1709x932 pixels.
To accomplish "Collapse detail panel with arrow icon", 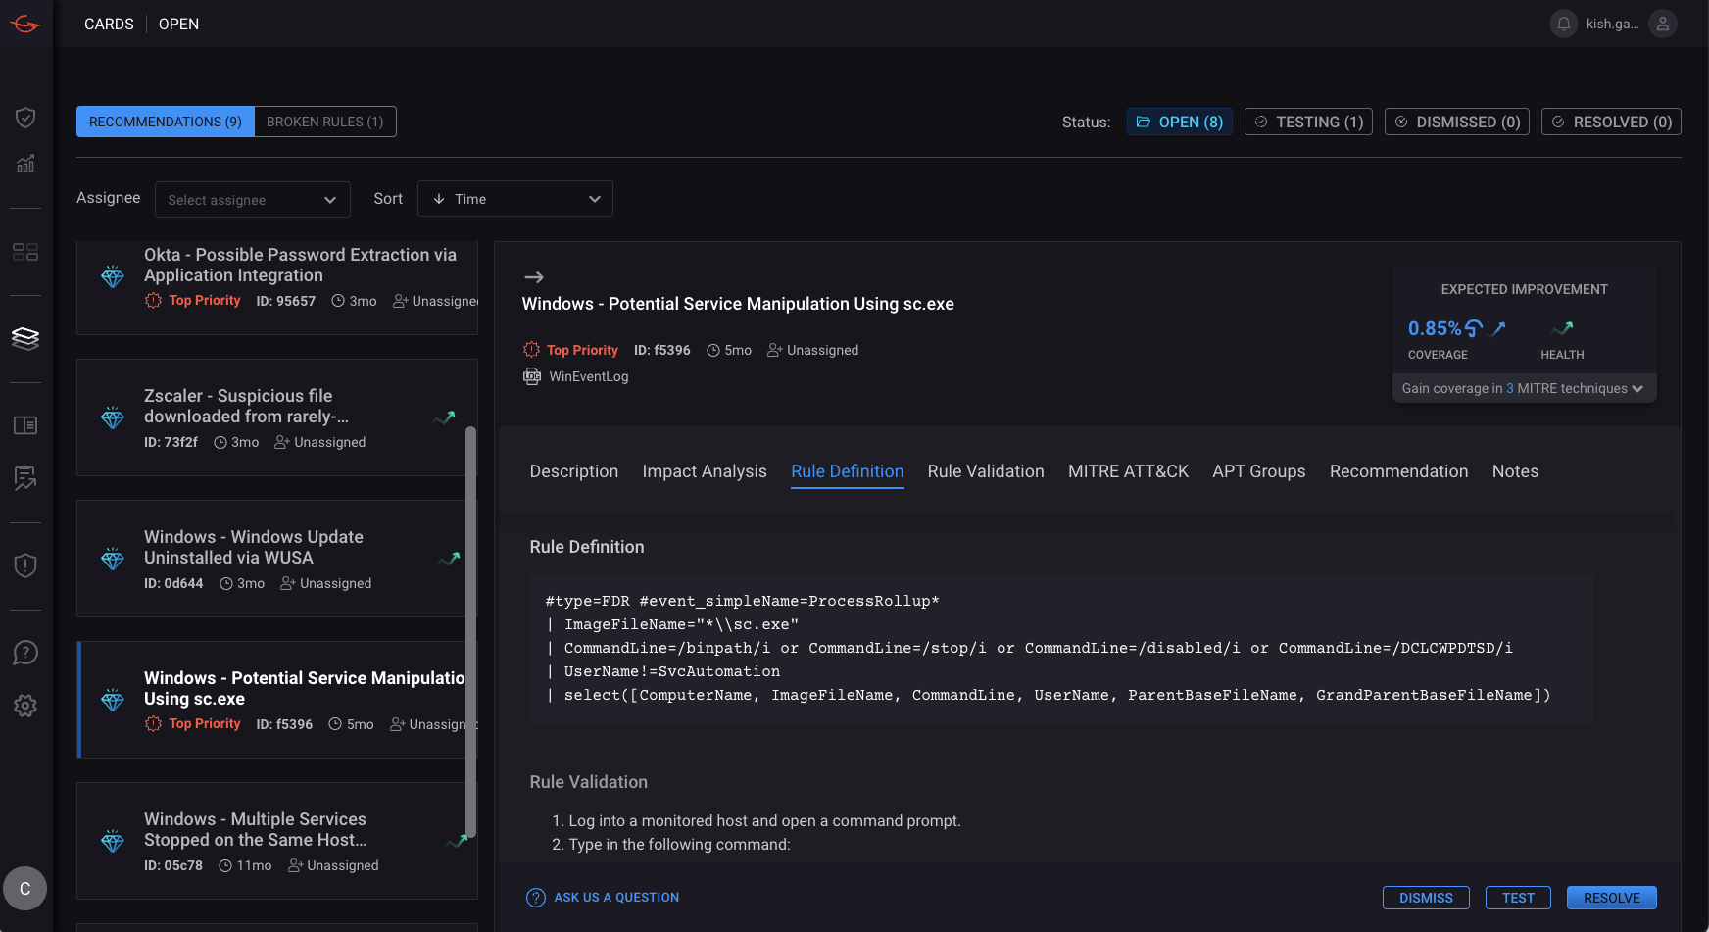I will point(534,277).
